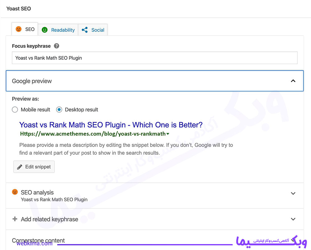Open the URL dropdown arrow in preview
Viewport: 311px width, 250px height.
[168, 134]
